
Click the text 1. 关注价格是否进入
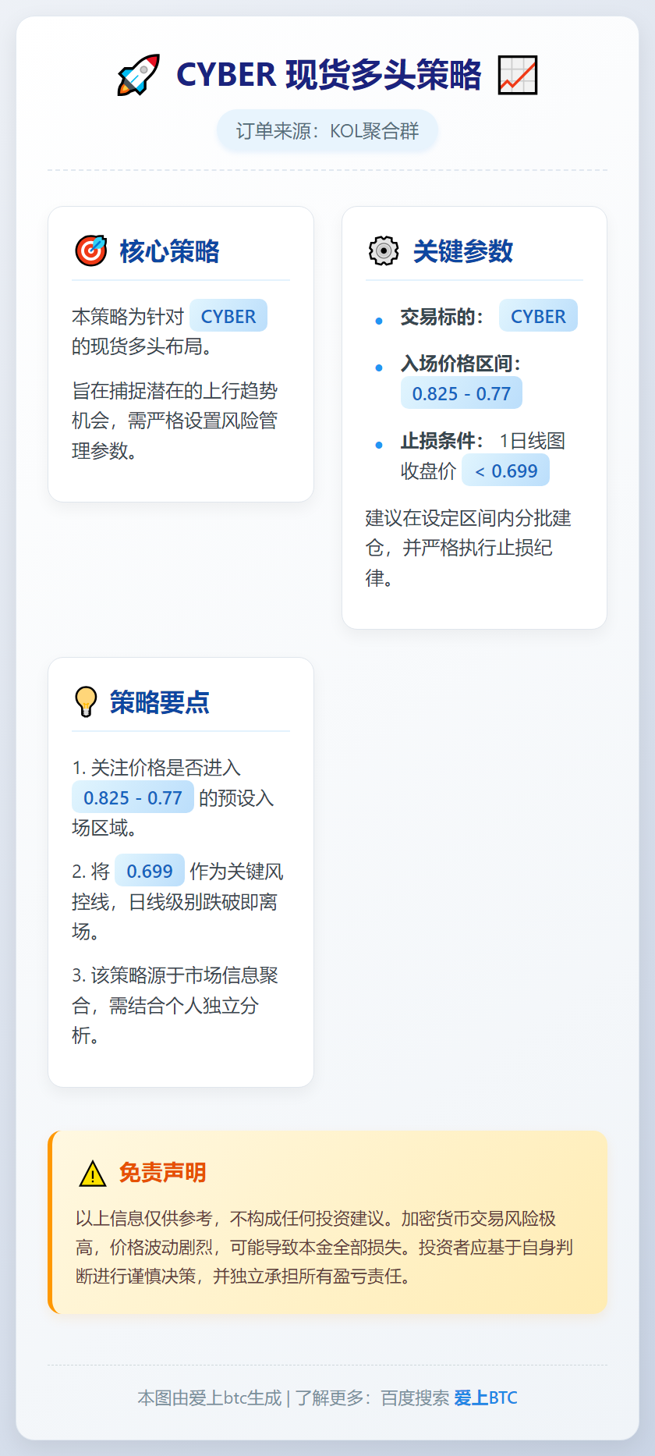click(x=156, y=768)
